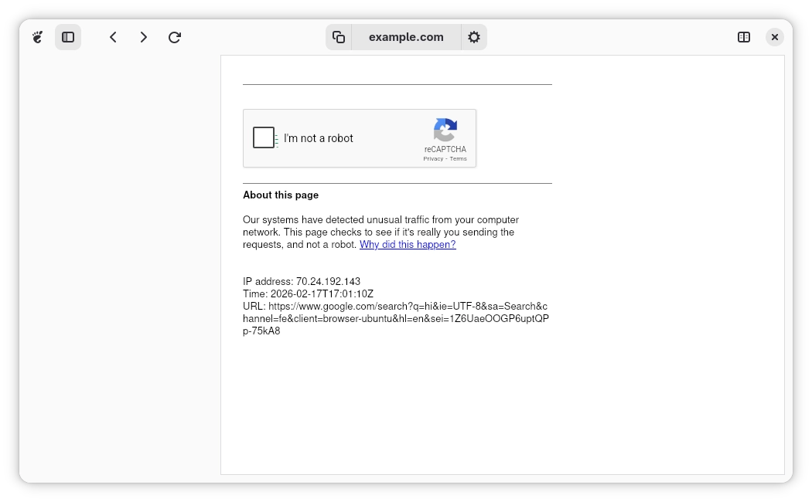This screenshot has height=502, width=812.
Task: Go forward using the right arrow
Action: [144, 37]
